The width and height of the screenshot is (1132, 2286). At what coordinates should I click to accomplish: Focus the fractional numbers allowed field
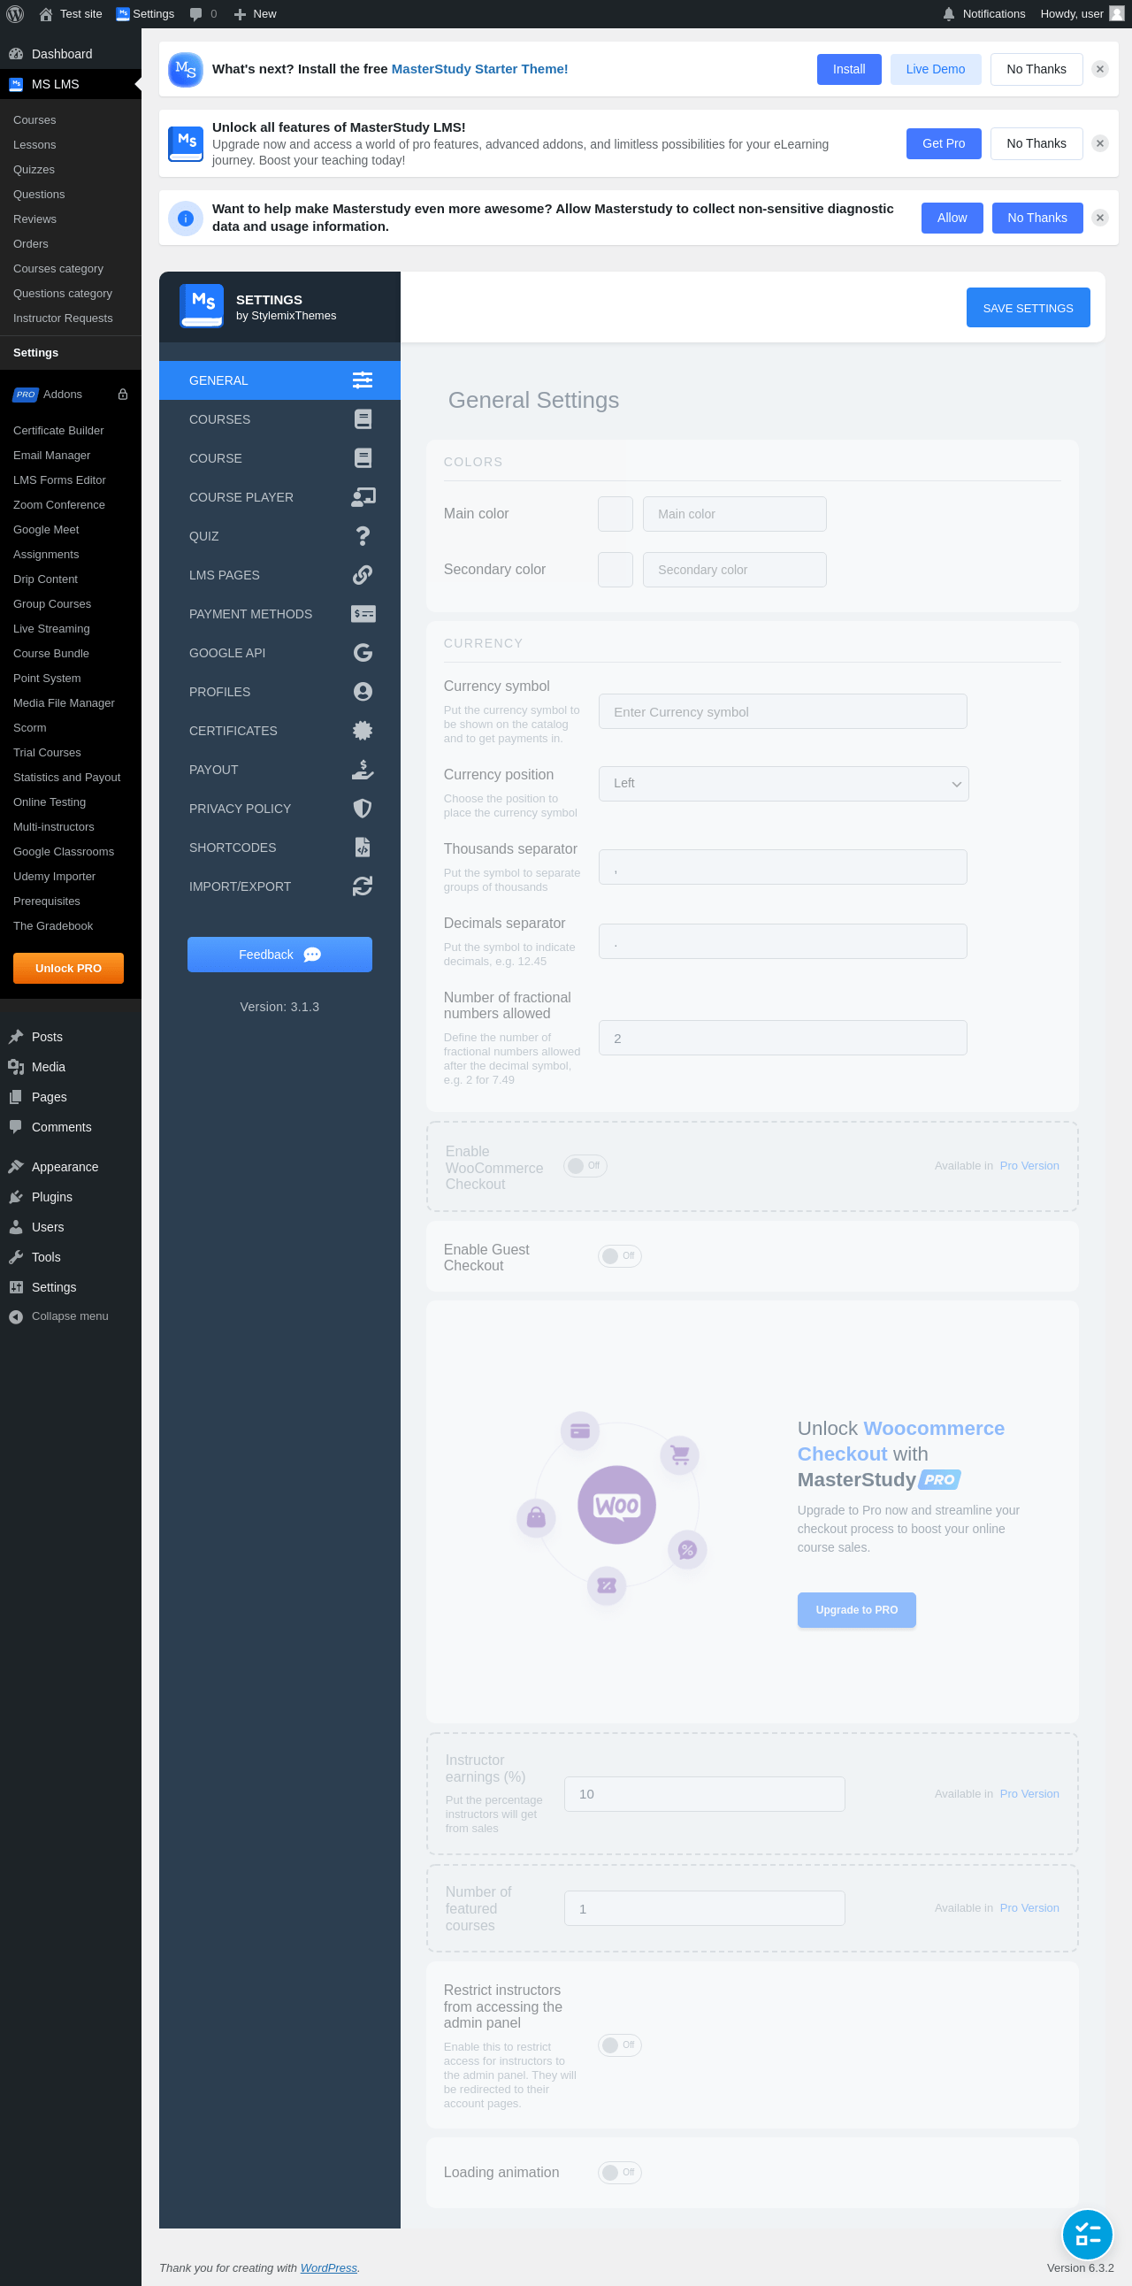coord(784,1039)
